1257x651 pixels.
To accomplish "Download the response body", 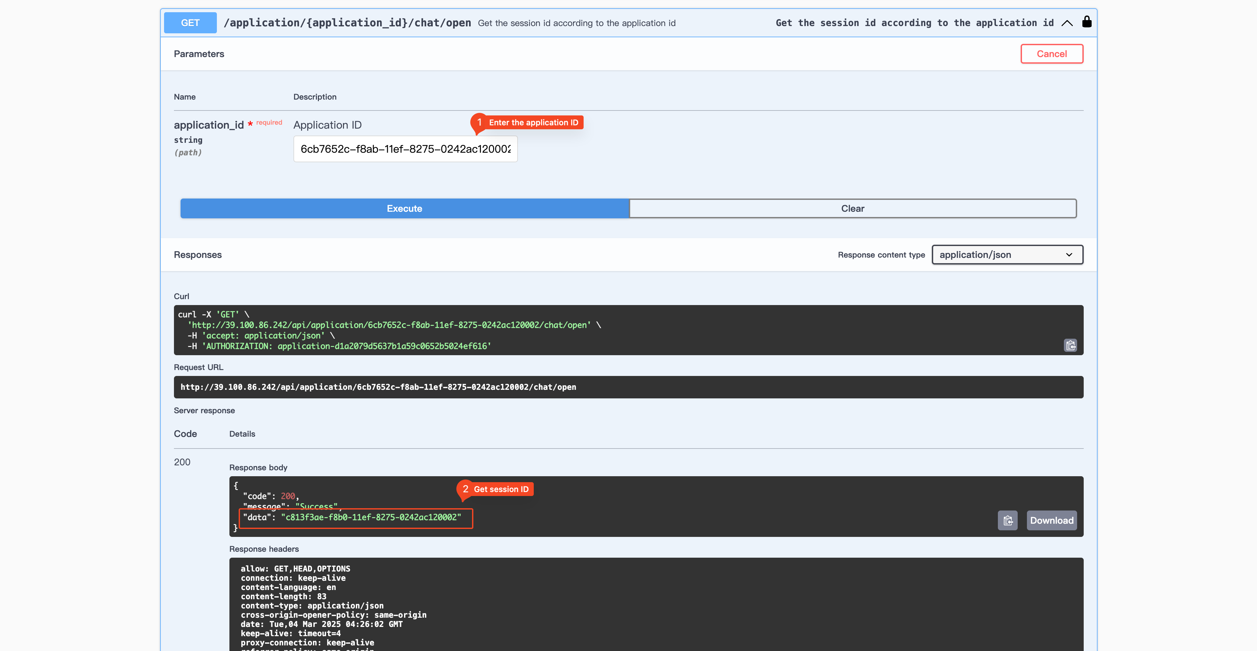I will click(1052, 520).
